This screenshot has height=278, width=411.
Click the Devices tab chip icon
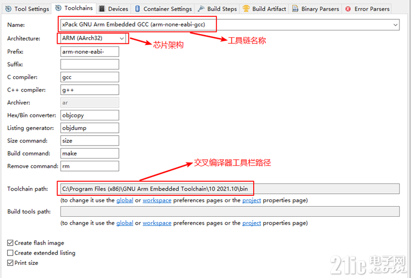pyautogui.click(x=102, y=9)
